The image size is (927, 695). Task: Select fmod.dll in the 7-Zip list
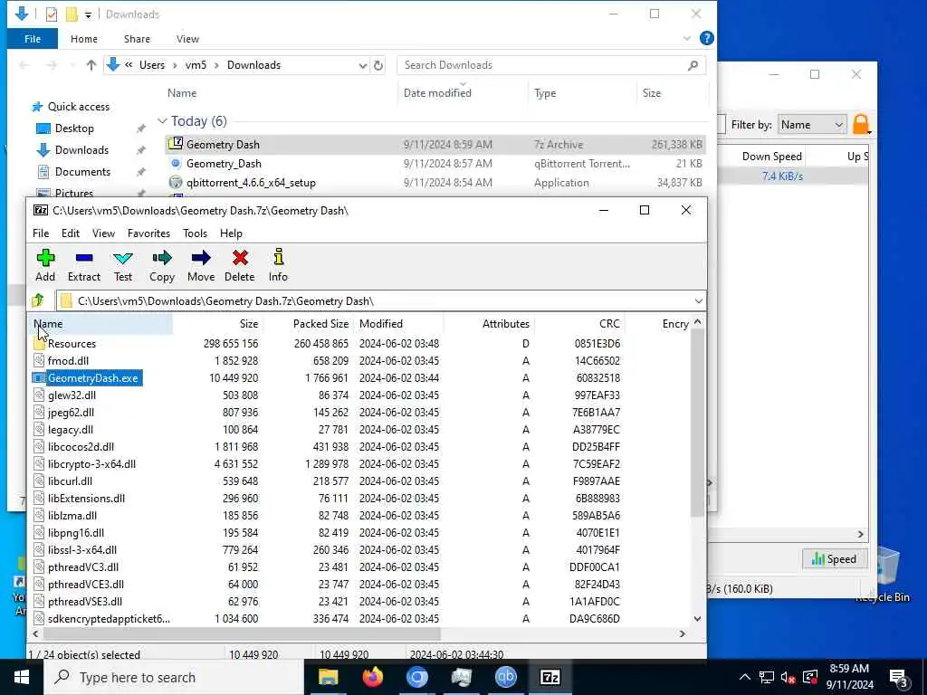click(x=68, y=361)
